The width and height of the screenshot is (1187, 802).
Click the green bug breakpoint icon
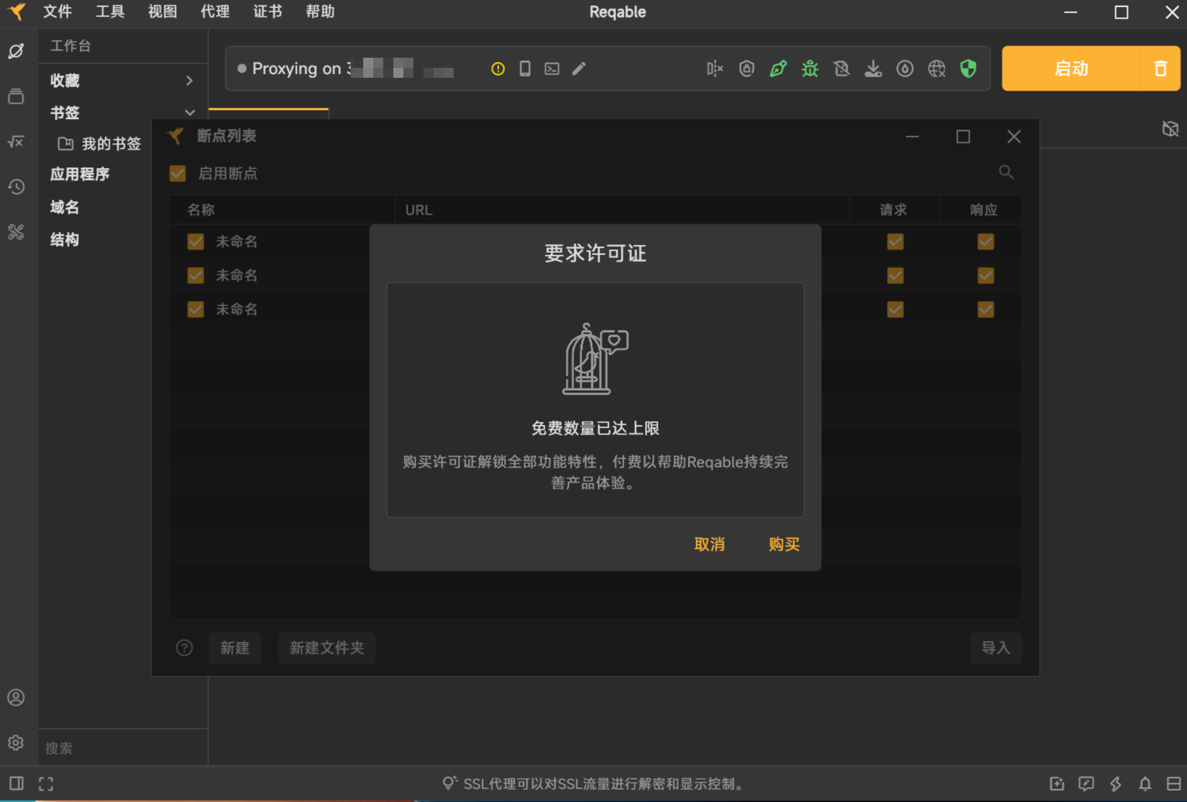tap(810, 68)
